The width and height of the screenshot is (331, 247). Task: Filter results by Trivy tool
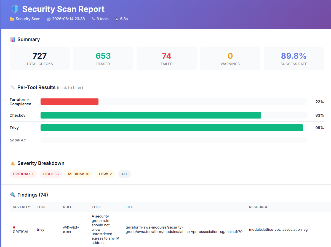pos(14,128)
